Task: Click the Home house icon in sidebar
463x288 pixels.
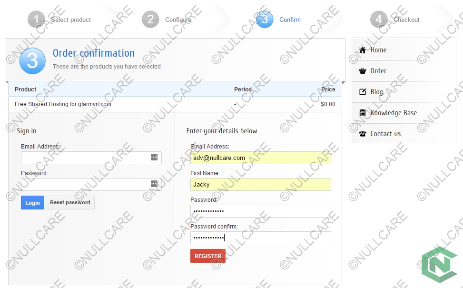Action: coord(363,50)
